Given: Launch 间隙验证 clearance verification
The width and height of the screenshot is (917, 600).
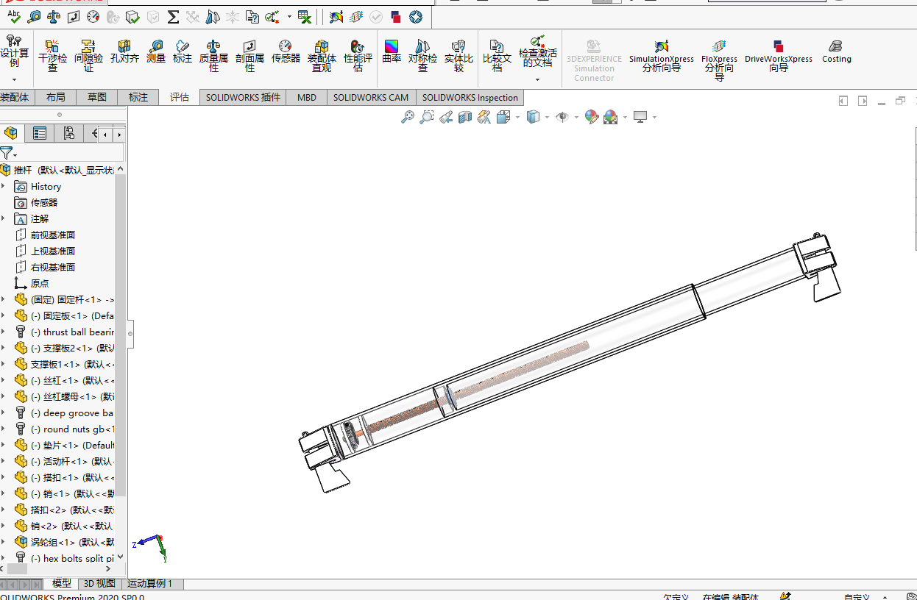Looking at the screenshot, I should coord(88,56).
